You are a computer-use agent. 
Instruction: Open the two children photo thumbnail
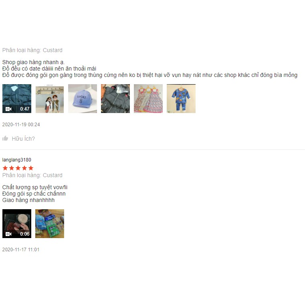pos(50,99)
